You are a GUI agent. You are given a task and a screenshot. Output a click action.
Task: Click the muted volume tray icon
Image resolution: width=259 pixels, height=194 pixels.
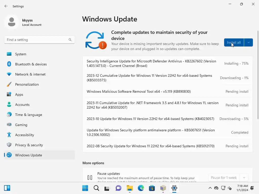coord(230,188)
